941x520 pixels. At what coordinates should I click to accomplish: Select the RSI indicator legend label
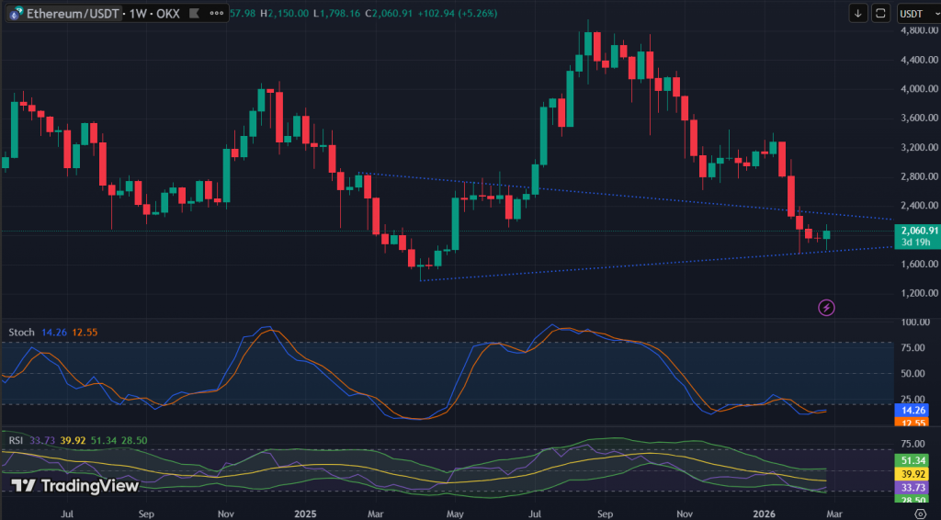tap(16, 440)
